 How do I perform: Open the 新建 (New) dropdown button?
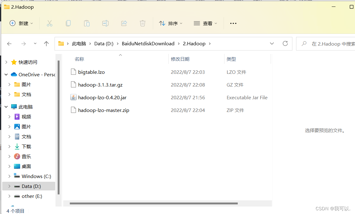click(21, 23)
